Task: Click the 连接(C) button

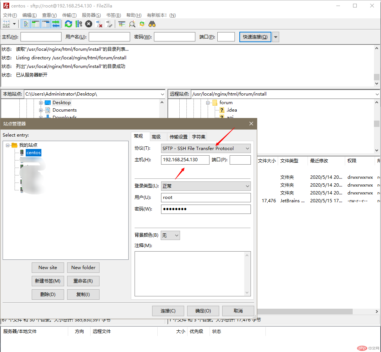Action: (x=168, y=311)
